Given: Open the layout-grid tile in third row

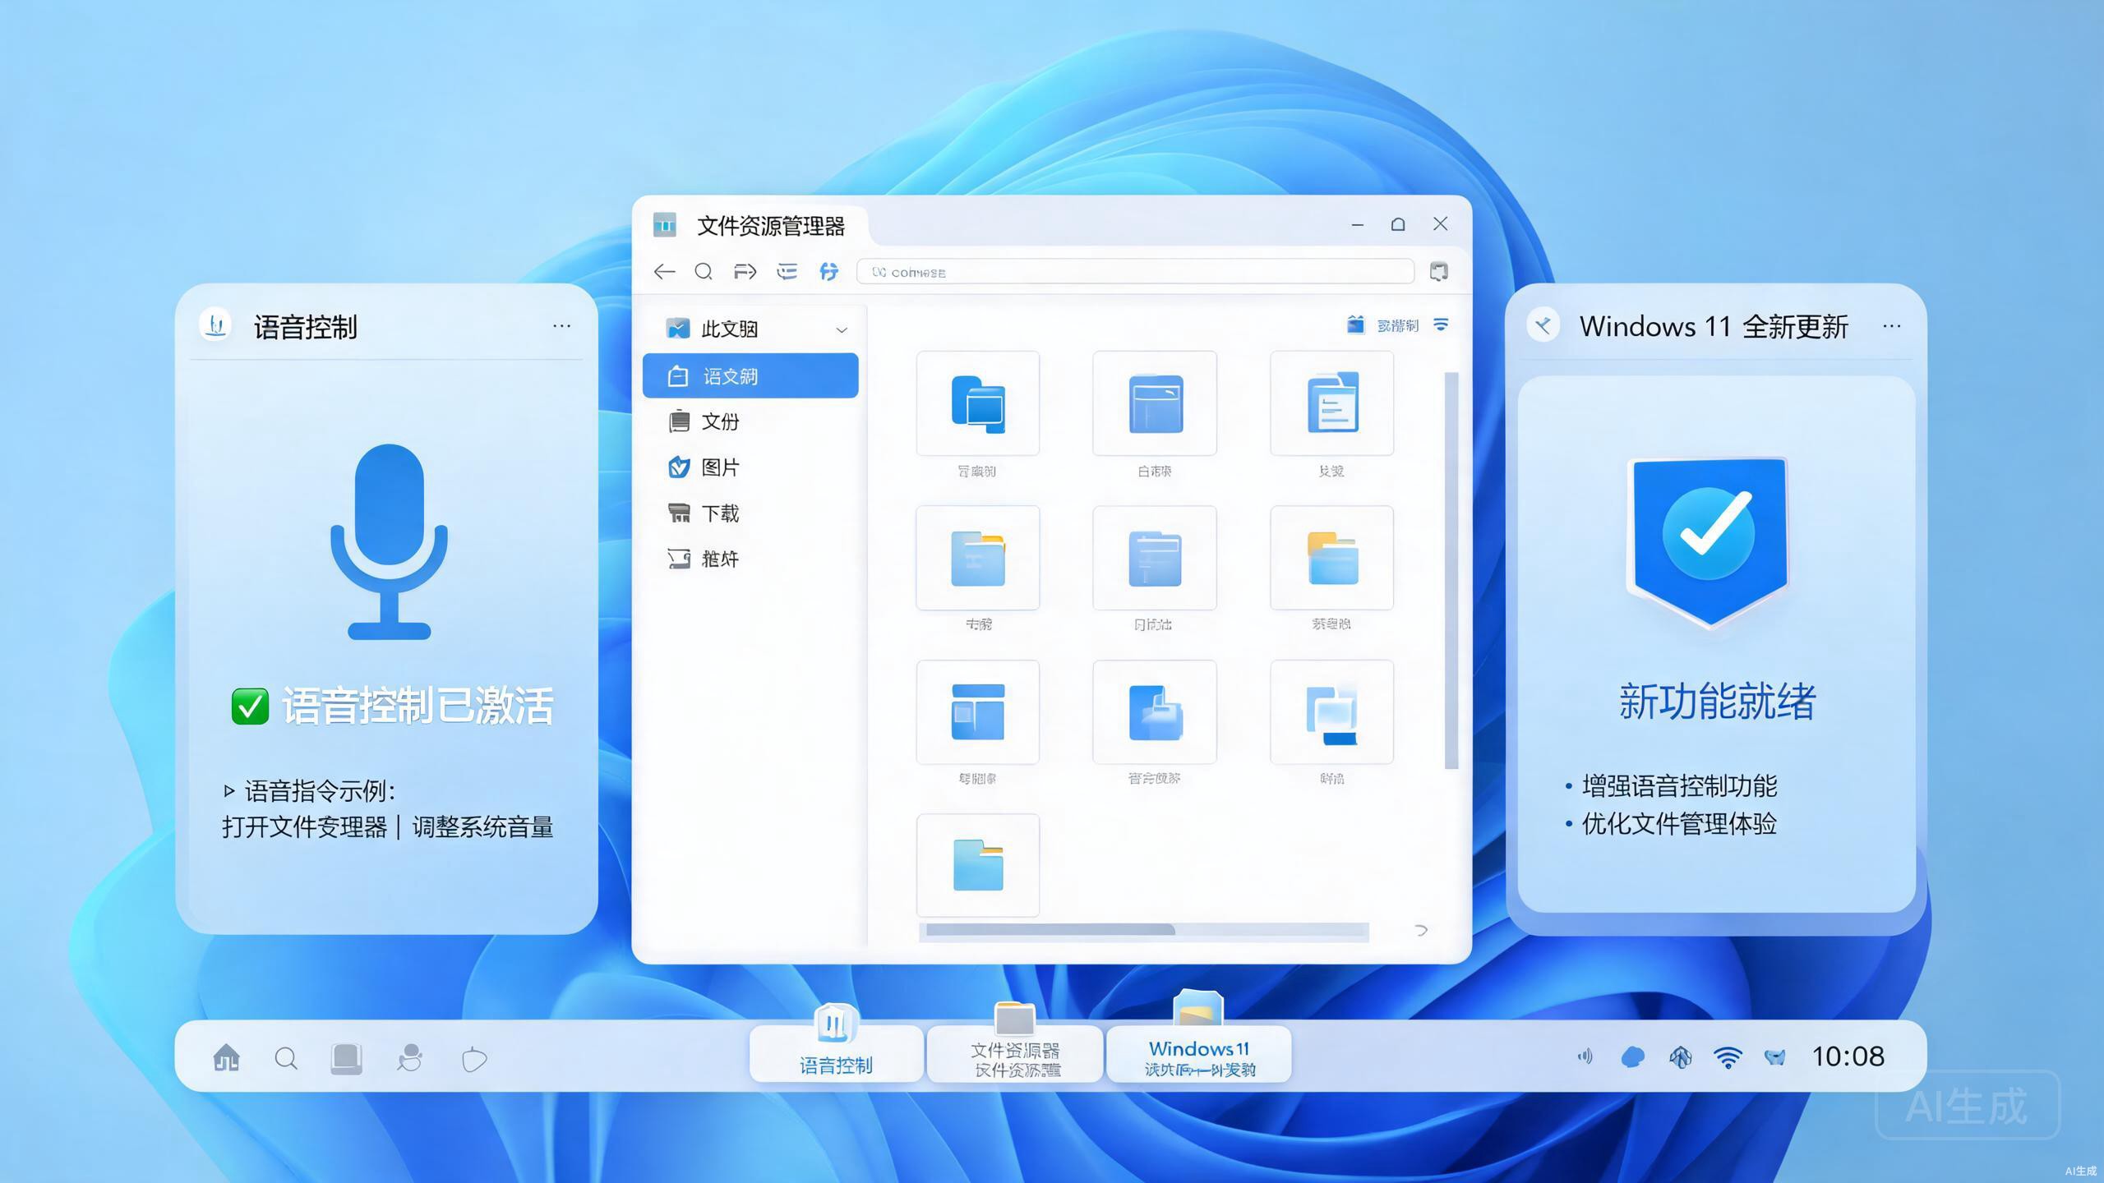Looking at the screenshot, I should pos(977,712).
